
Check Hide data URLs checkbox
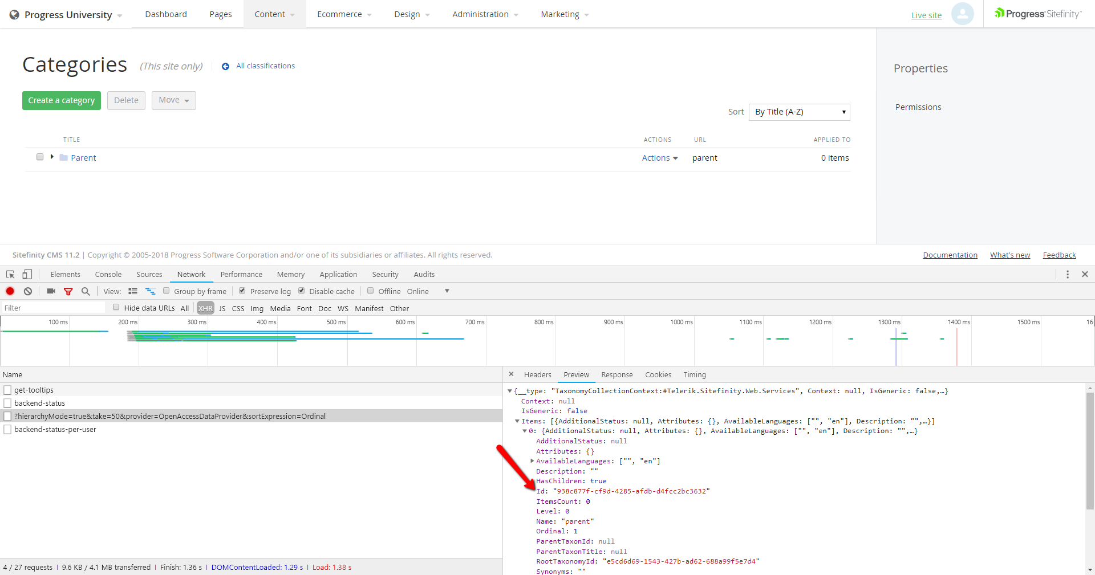pos(116,307)
